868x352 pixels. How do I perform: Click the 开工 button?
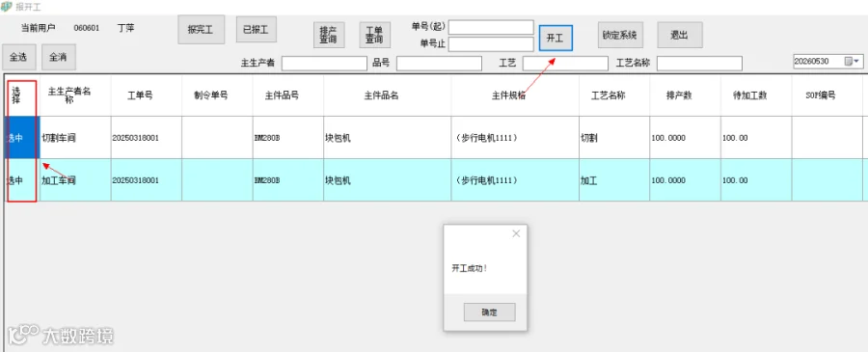coord(556,39)
